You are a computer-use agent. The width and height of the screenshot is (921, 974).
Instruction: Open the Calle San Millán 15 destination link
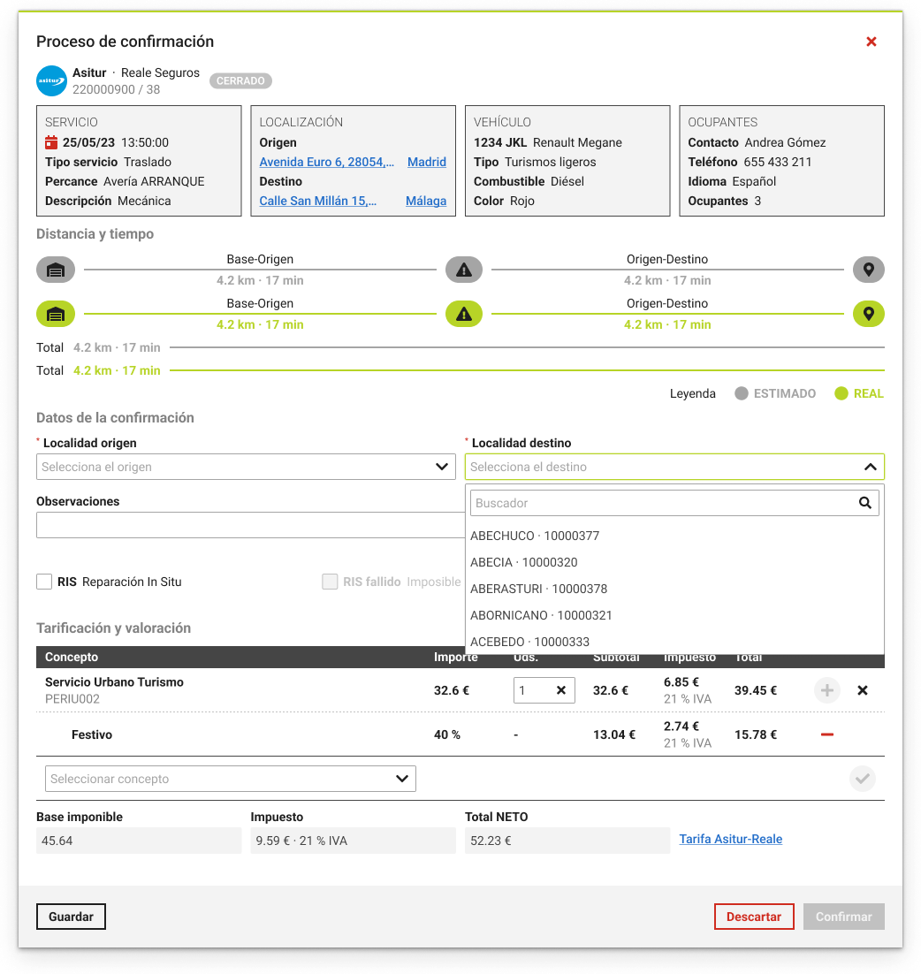pos(317,201)
